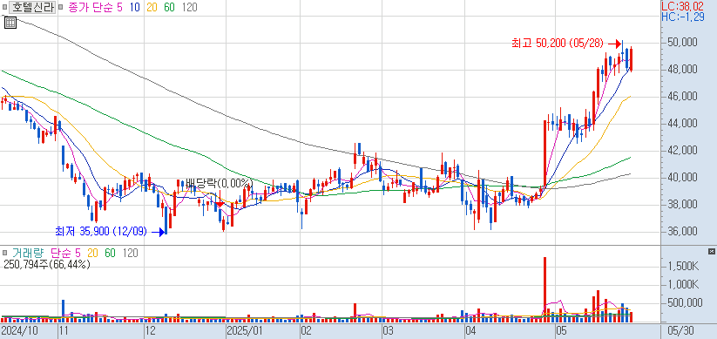Click the 04 month date axis label

point(470,330)
